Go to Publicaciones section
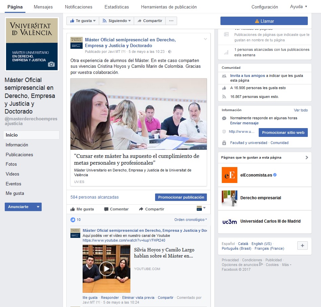The width and height of the screenshot is (321, 307). (x=19, y=155)
